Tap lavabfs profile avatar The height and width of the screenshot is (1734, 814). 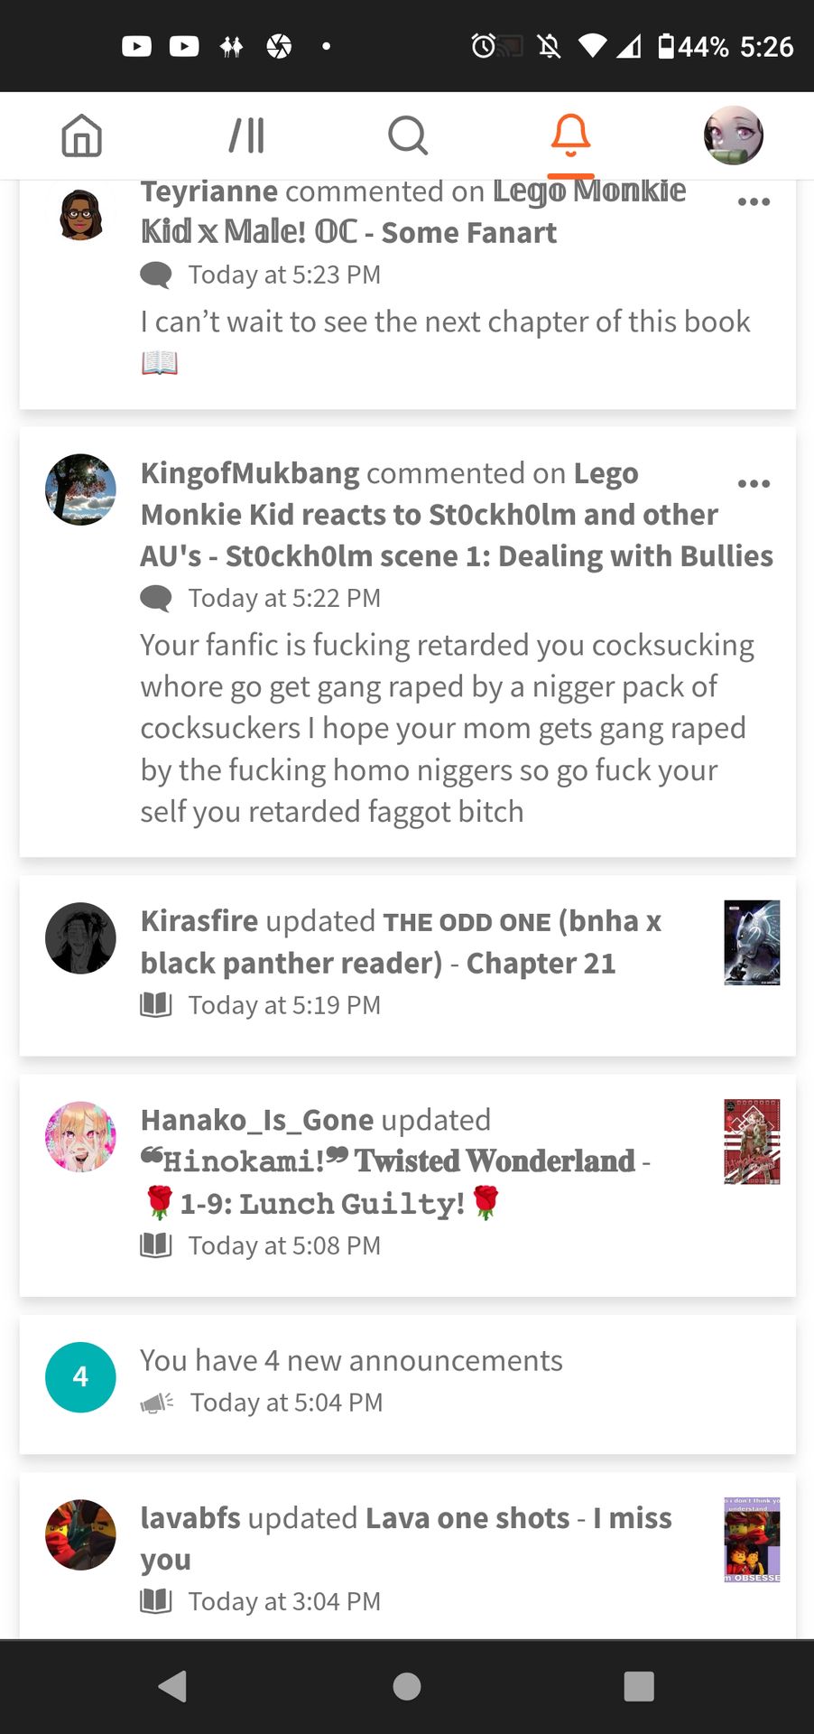pos(80,1535)
